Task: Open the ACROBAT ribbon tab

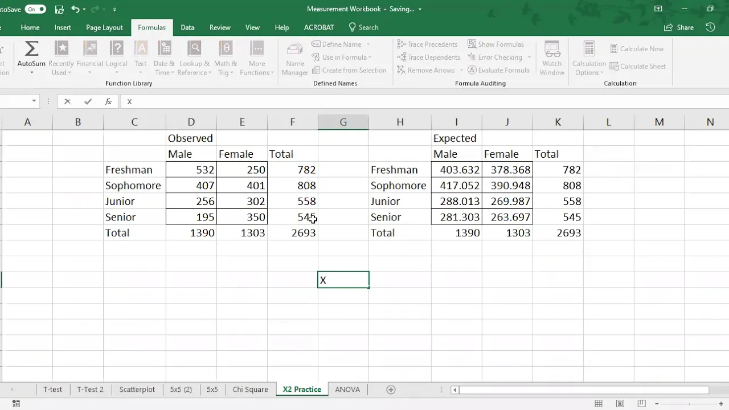Action: click(319, 27)
